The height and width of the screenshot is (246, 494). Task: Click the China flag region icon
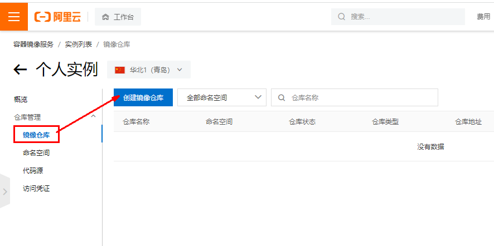coord(120,70)
